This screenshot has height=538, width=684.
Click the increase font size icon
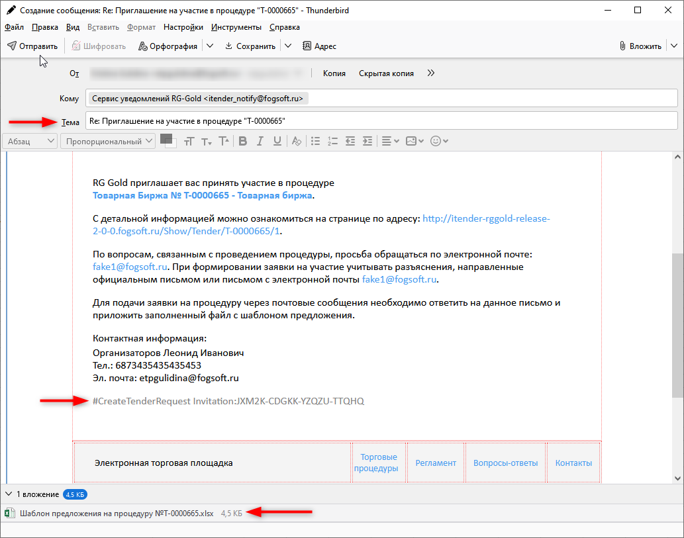pyautogui.click(x=224, y=141)
